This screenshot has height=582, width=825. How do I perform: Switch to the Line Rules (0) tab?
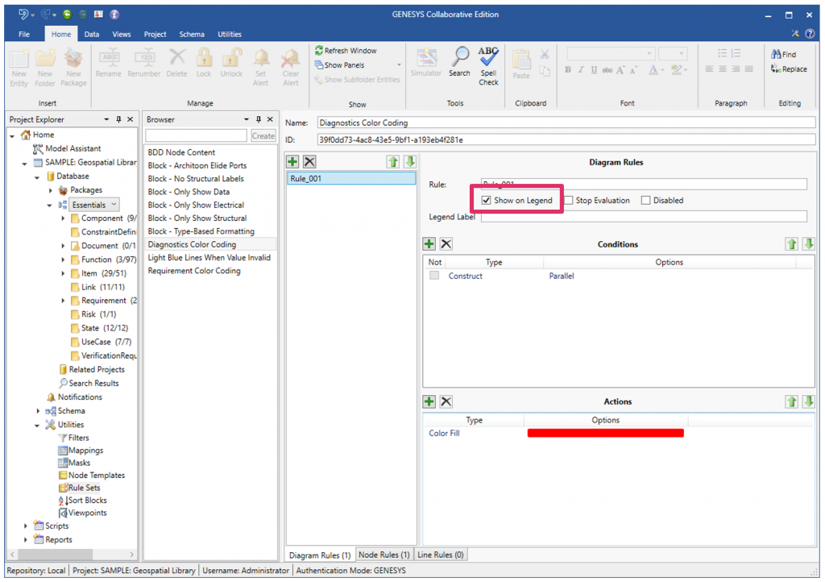[x=441, y=555]
